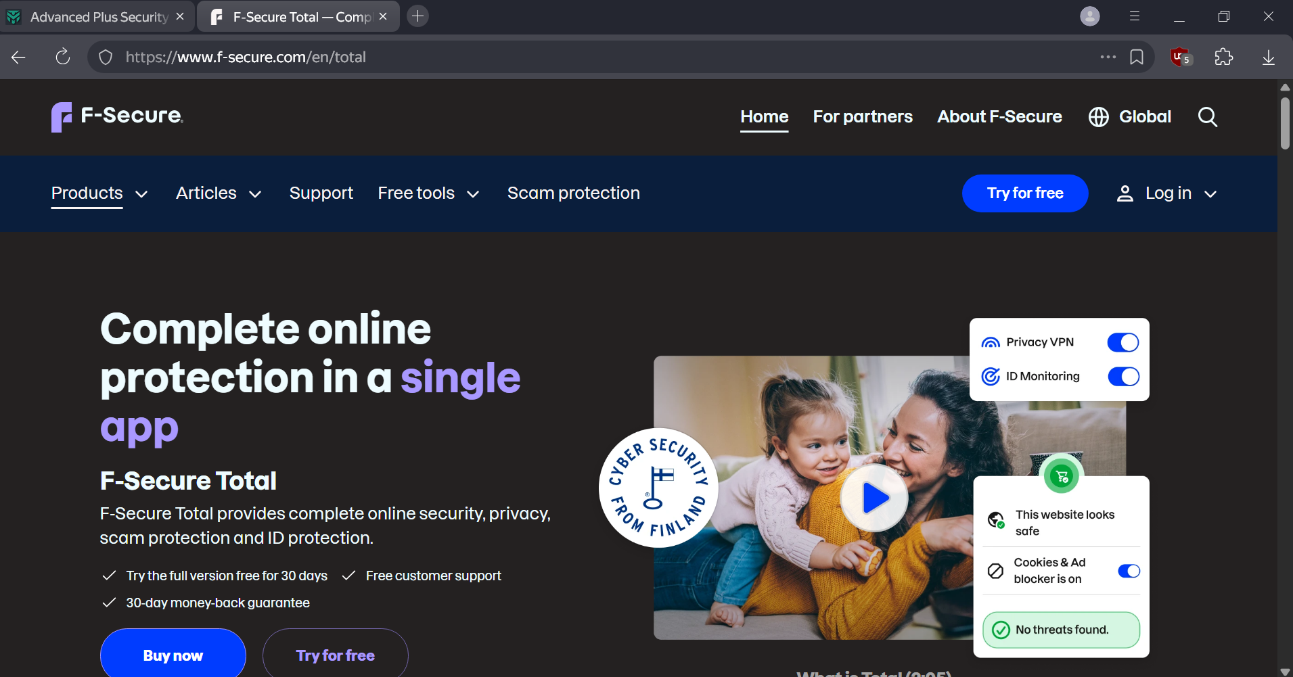Click the scrollbar up arrow
Viewport: 1293px width, 677px height.
pyautogui.click(x=1285, y=87)
